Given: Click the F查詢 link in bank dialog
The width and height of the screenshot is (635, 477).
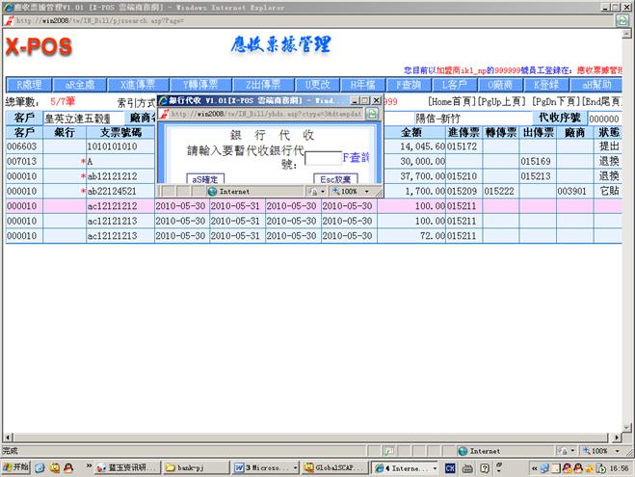Looking at the screenshot, I should (x=357, y=156).
